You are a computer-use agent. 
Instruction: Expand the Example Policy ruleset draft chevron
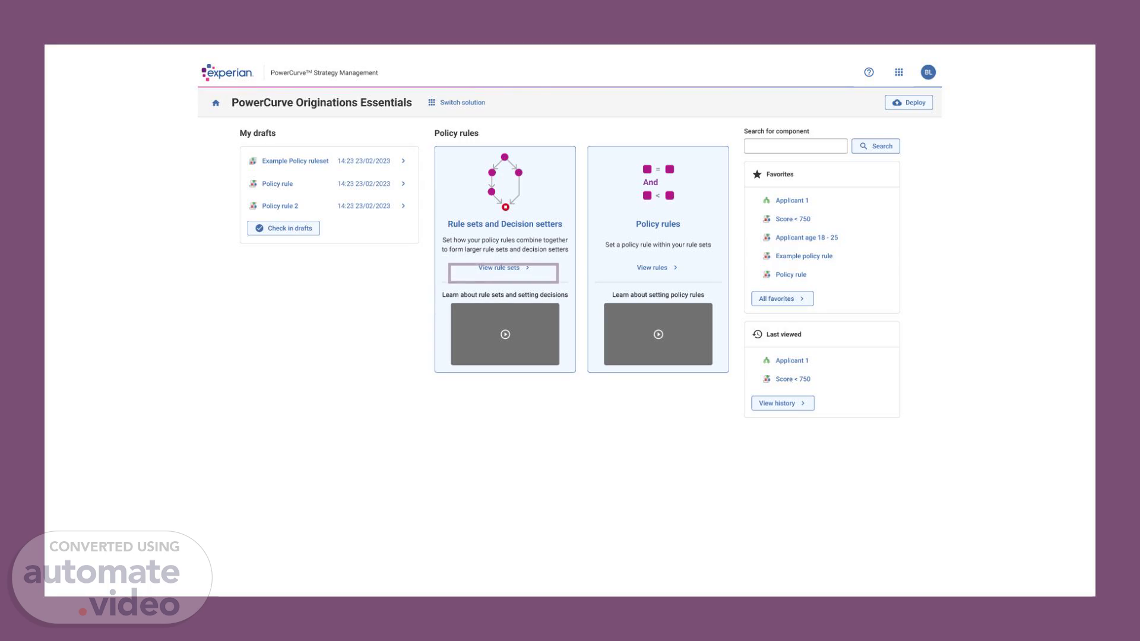coord(403,161)
